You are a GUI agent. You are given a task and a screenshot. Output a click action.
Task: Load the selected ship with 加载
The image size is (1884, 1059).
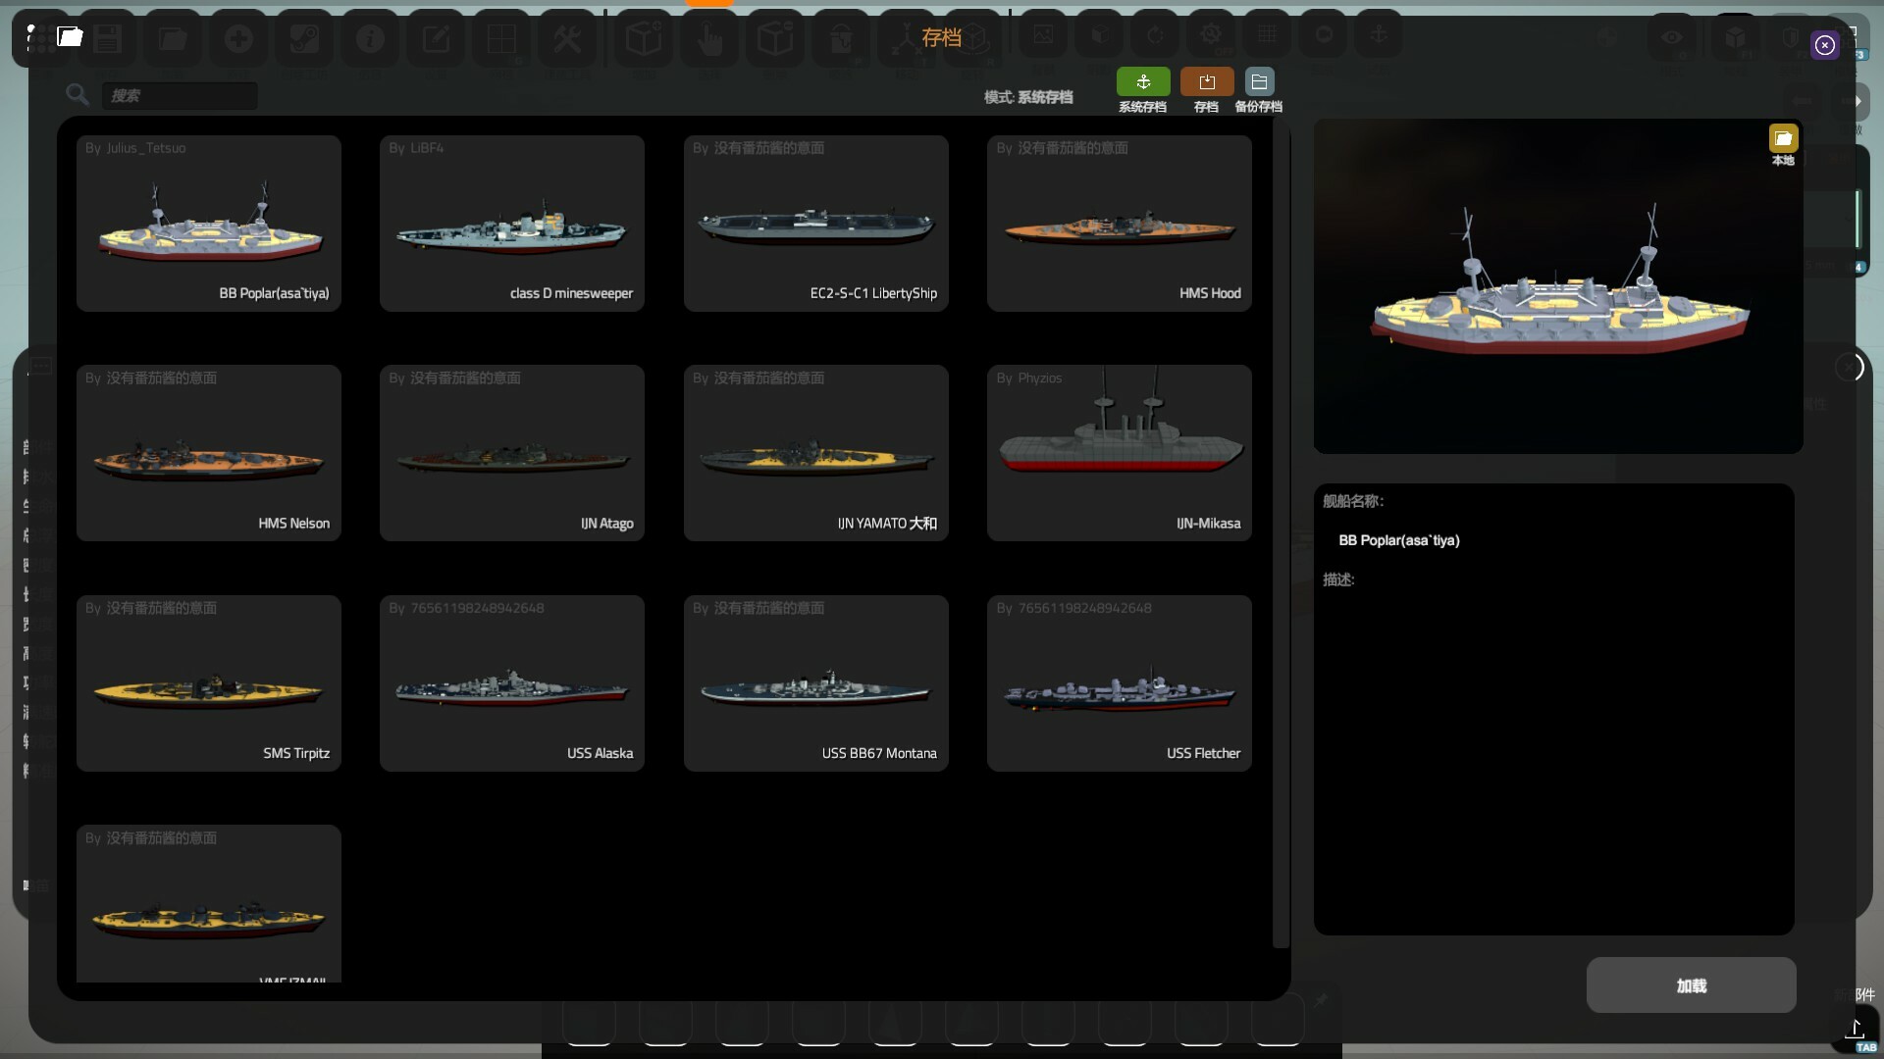tap(1691, 985)
